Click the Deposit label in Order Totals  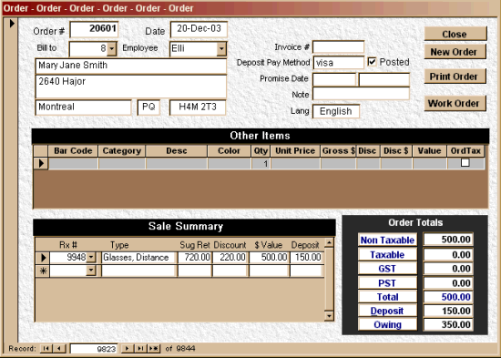click(387, 311)
